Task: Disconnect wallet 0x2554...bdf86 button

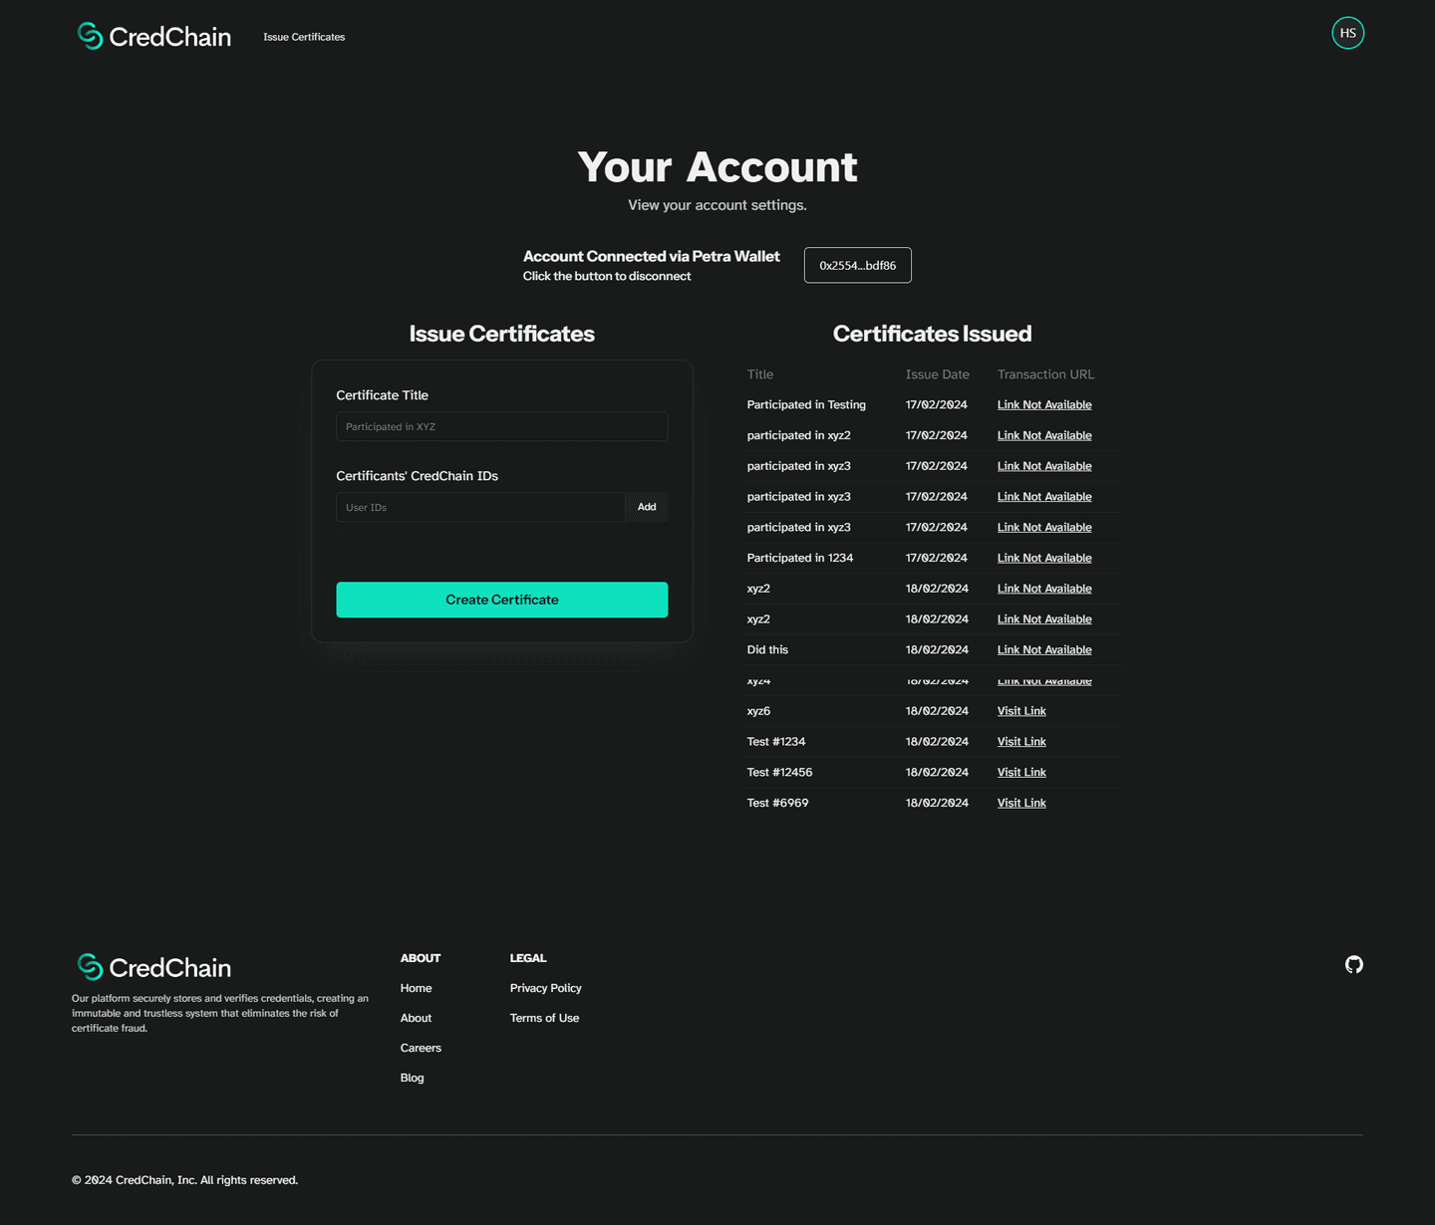Action: coord(857,265)
